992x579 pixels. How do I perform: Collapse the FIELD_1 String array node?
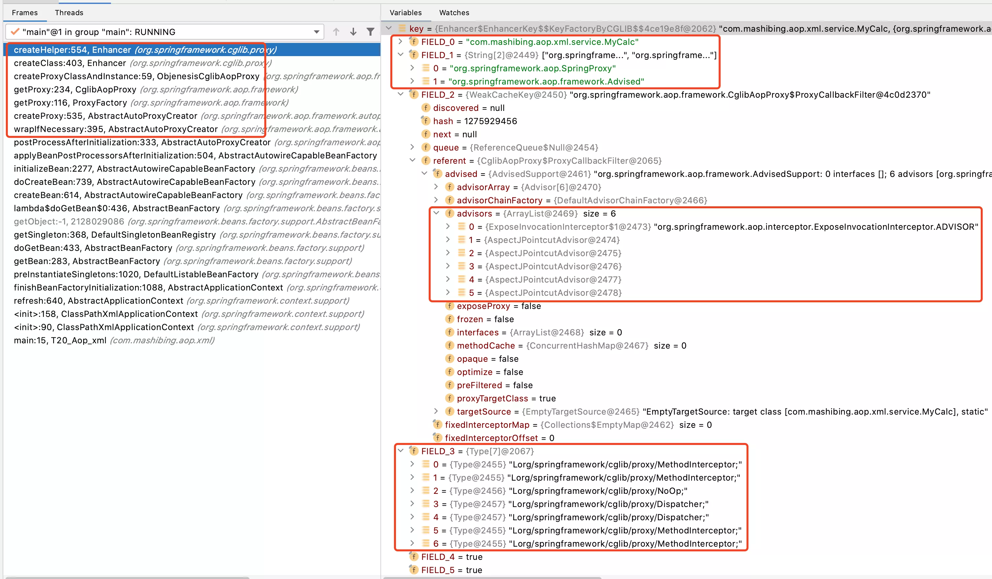400,55
